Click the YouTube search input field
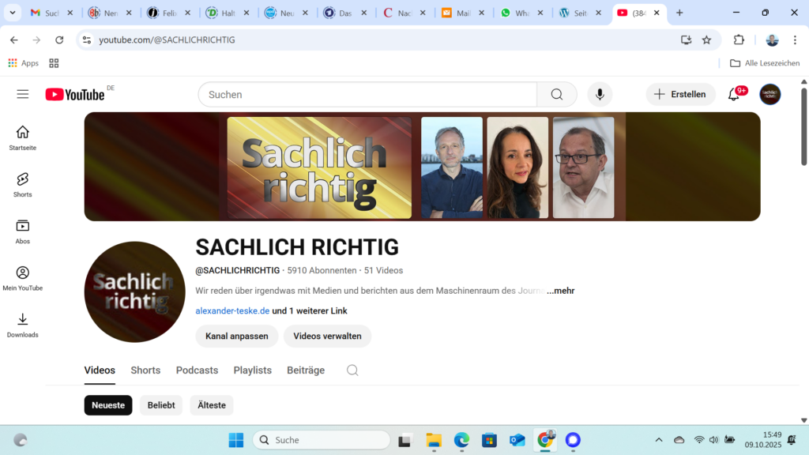The width and height of the screenshot is (809, 455). [367, 95]
